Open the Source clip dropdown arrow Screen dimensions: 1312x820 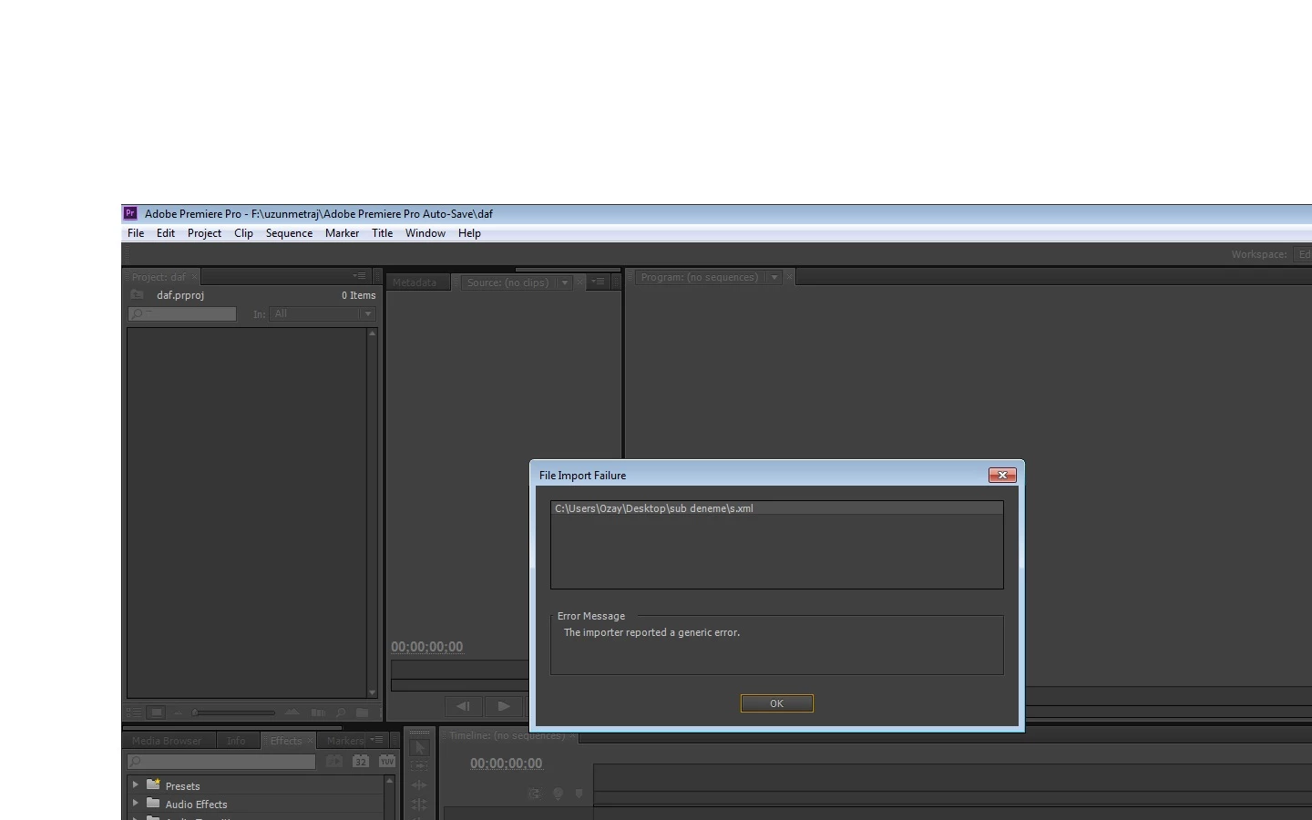coord(565,282)
